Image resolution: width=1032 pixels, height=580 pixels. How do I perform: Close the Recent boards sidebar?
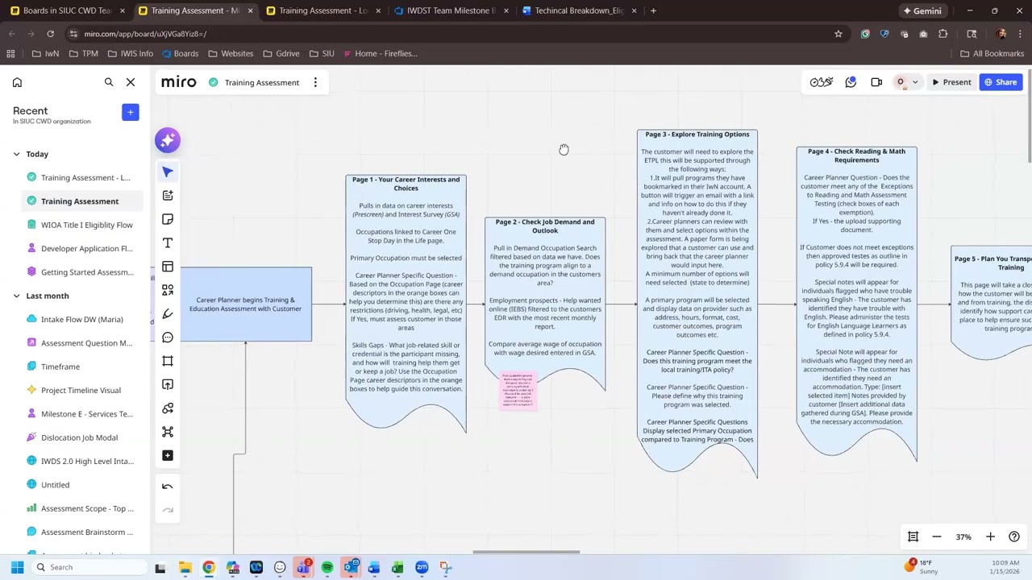[x=131, y=82]
